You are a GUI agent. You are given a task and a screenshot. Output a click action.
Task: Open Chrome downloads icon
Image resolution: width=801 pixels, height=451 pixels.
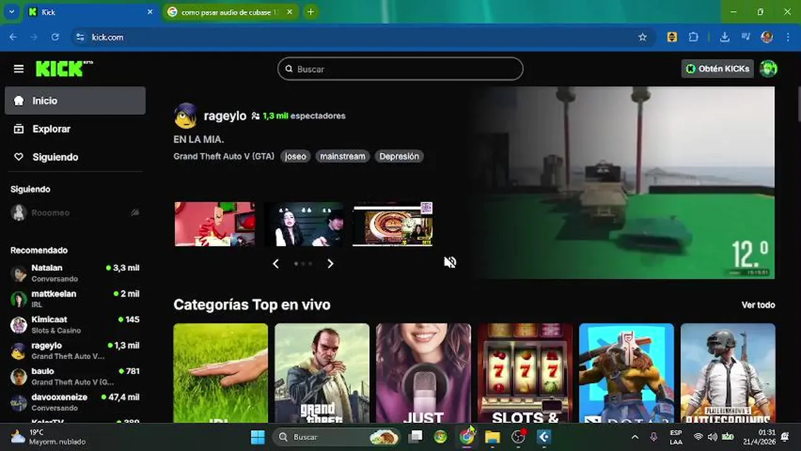[725, 37]
